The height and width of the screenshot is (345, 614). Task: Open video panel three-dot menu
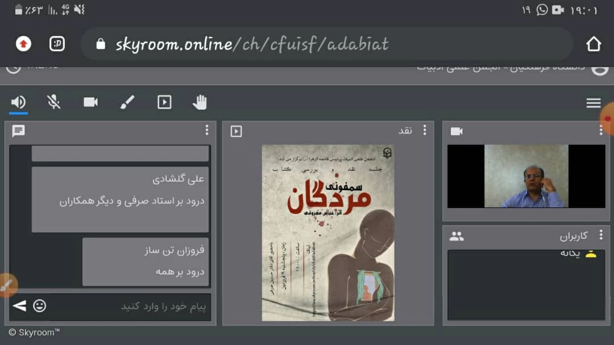tap(600, 131)
